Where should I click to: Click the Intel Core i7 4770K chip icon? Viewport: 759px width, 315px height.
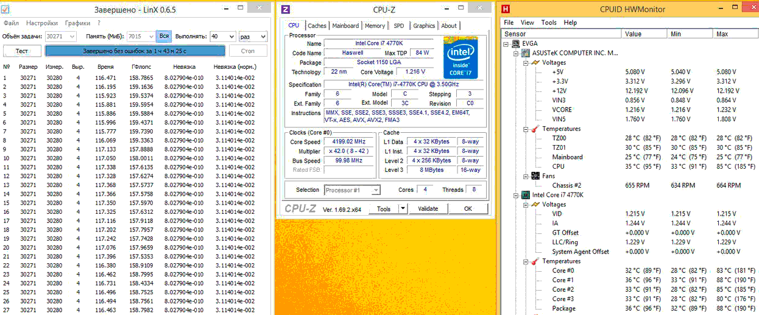[x=525, y=195]
